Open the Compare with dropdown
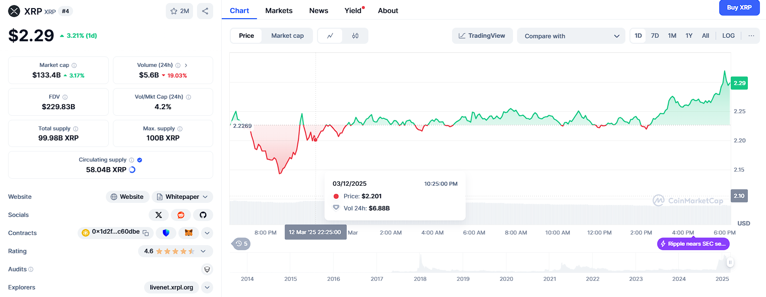The width and height of the screenshot is (766, 297). click(x=571, y=36)
